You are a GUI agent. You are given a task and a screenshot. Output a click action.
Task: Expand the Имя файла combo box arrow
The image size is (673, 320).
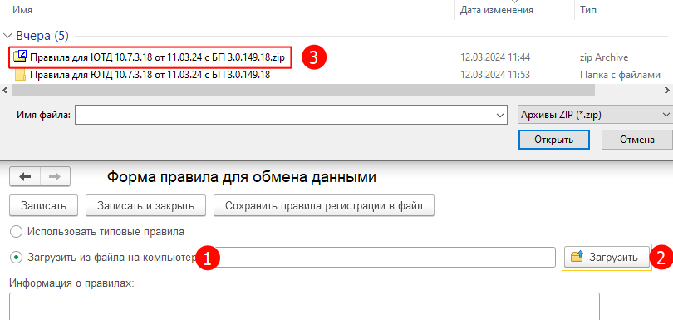coord(499,115)
